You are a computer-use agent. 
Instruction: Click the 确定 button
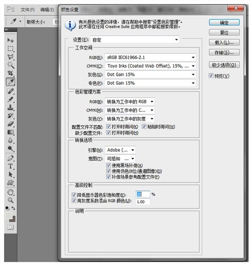click(224, 22)
